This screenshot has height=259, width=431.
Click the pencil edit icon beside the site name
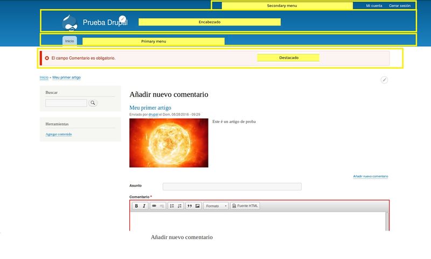(x=122, y=19)
